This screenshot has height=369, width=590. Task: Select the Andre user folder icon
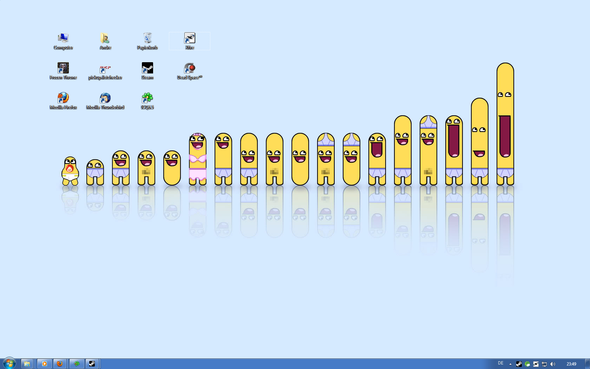click(105, 41)
